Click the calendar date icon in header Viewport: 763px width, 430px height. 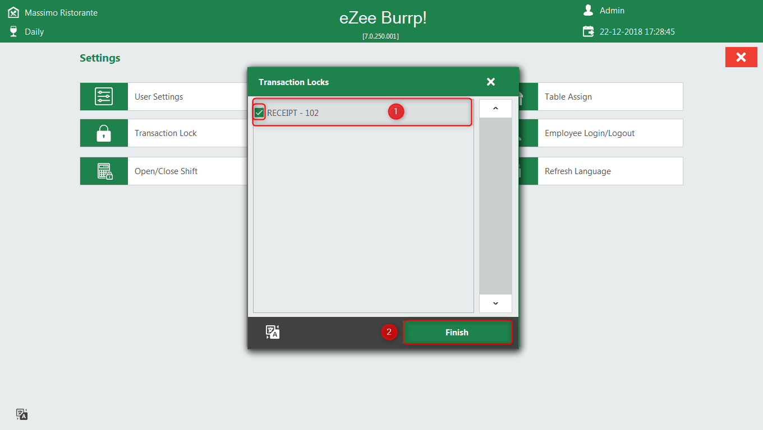(x=588, y=31)
